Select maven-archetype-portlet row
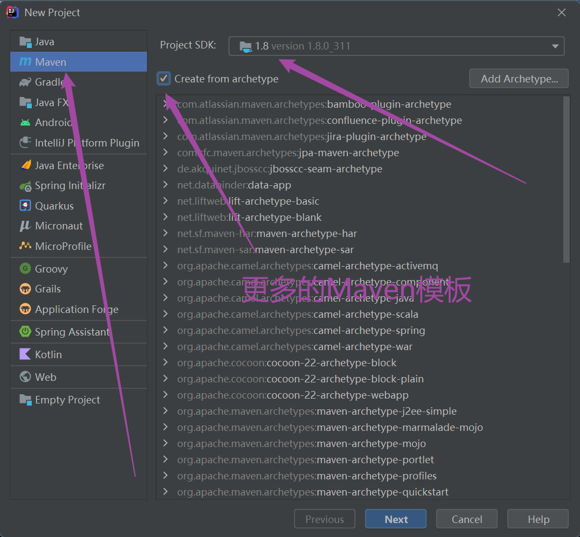580x537 pixels. [360, 459]
